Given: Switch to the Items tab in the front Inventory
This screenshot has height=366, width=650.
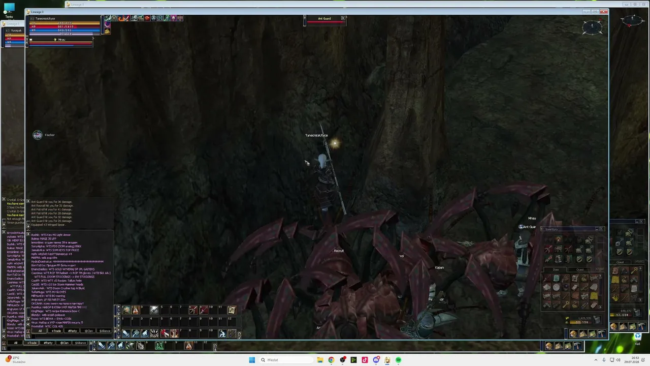Looking at the screenshot, I should [x=556, y=269].
